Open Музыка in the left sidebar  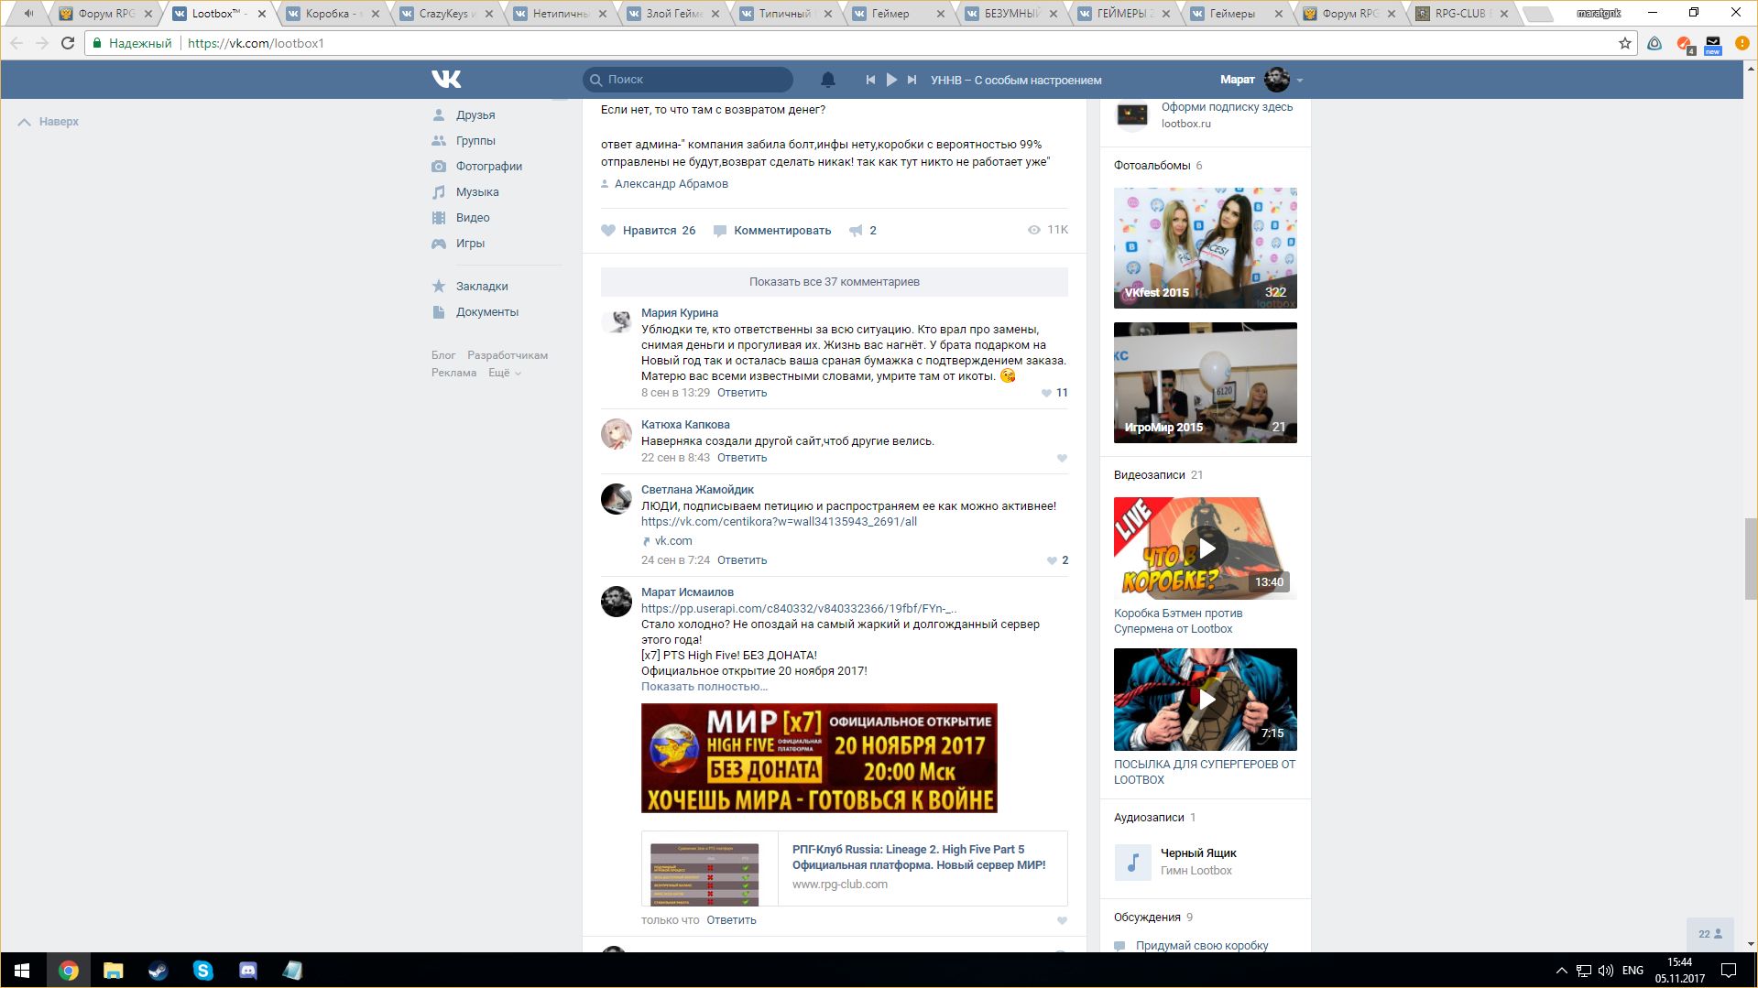click(x=476, y=192)
